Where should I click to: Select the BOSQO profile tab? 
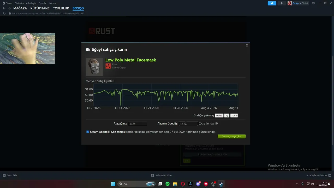click(x=78, y=8)
